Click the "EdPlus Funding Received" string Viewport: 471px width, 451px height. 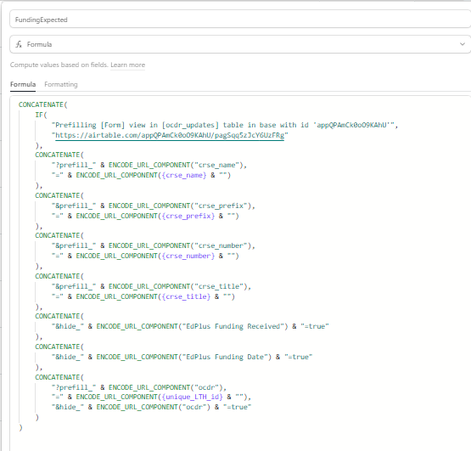tap(233, 326)
